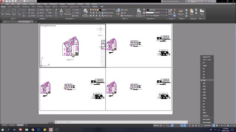Click Create block tool
The height and width of the screenshot is (132, 236).
point(124,10)
